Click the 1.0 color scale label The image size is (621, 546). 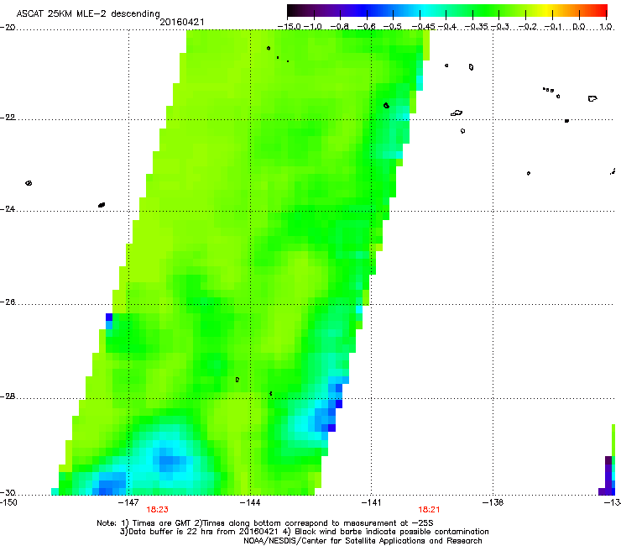pyautogui.click(x=606, y=27)
